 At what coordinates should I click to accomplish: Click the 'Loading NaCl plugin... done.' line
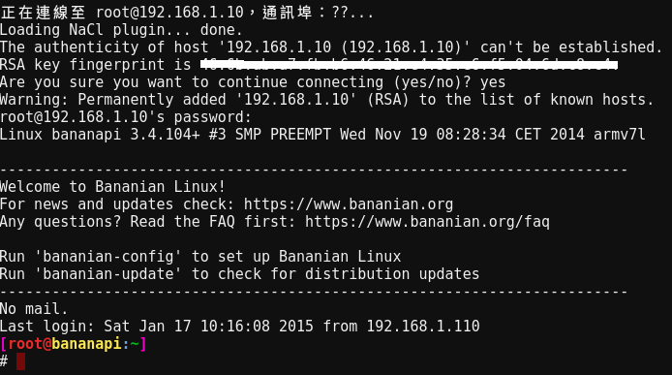pos(121,30)
